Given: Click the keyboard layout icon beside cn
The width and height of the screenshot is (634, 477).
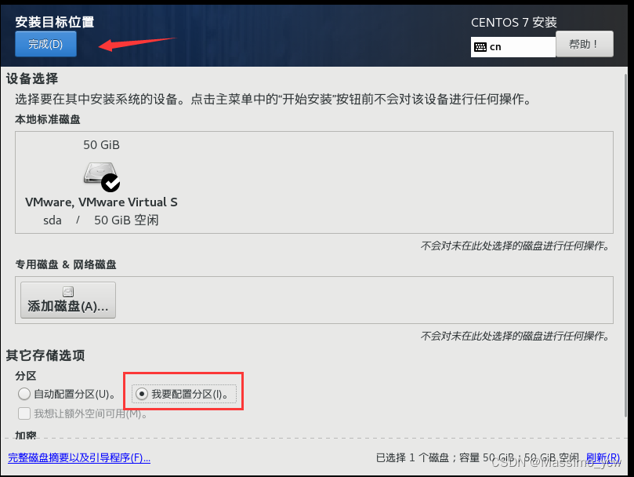Looking at the screenshot, I should pyautogui.click(x=480, y=47).
